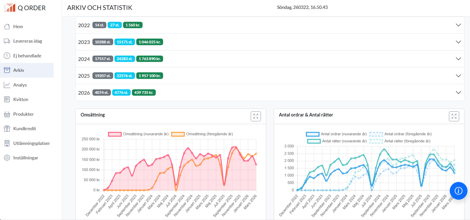Click the 4074 st. badge
The height and width of the screenshot is (220, 470).
102,93
